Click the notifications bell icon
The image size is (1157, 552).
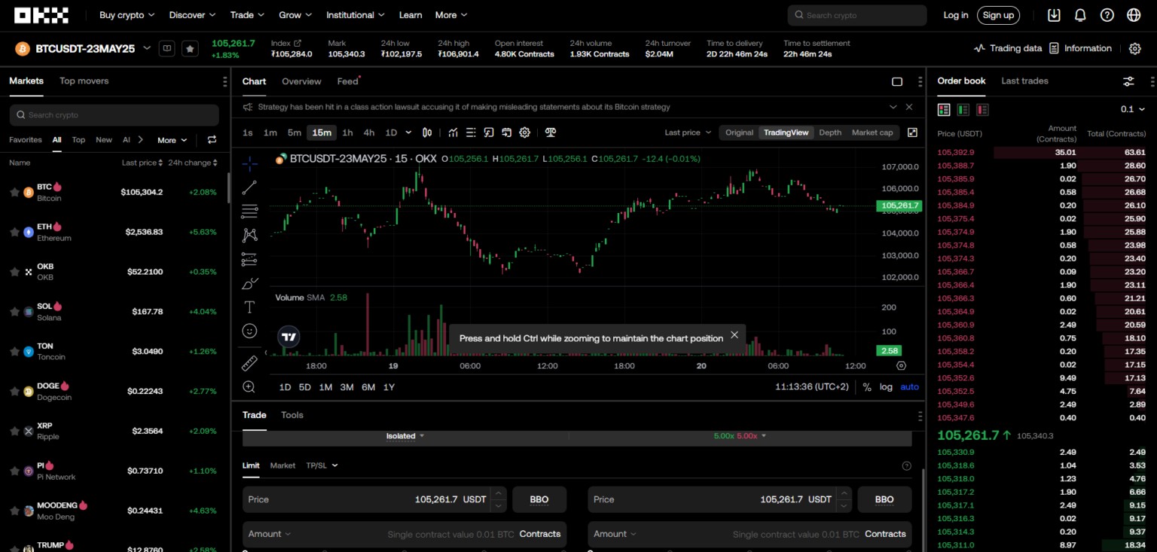click(x=1080, y=15)
